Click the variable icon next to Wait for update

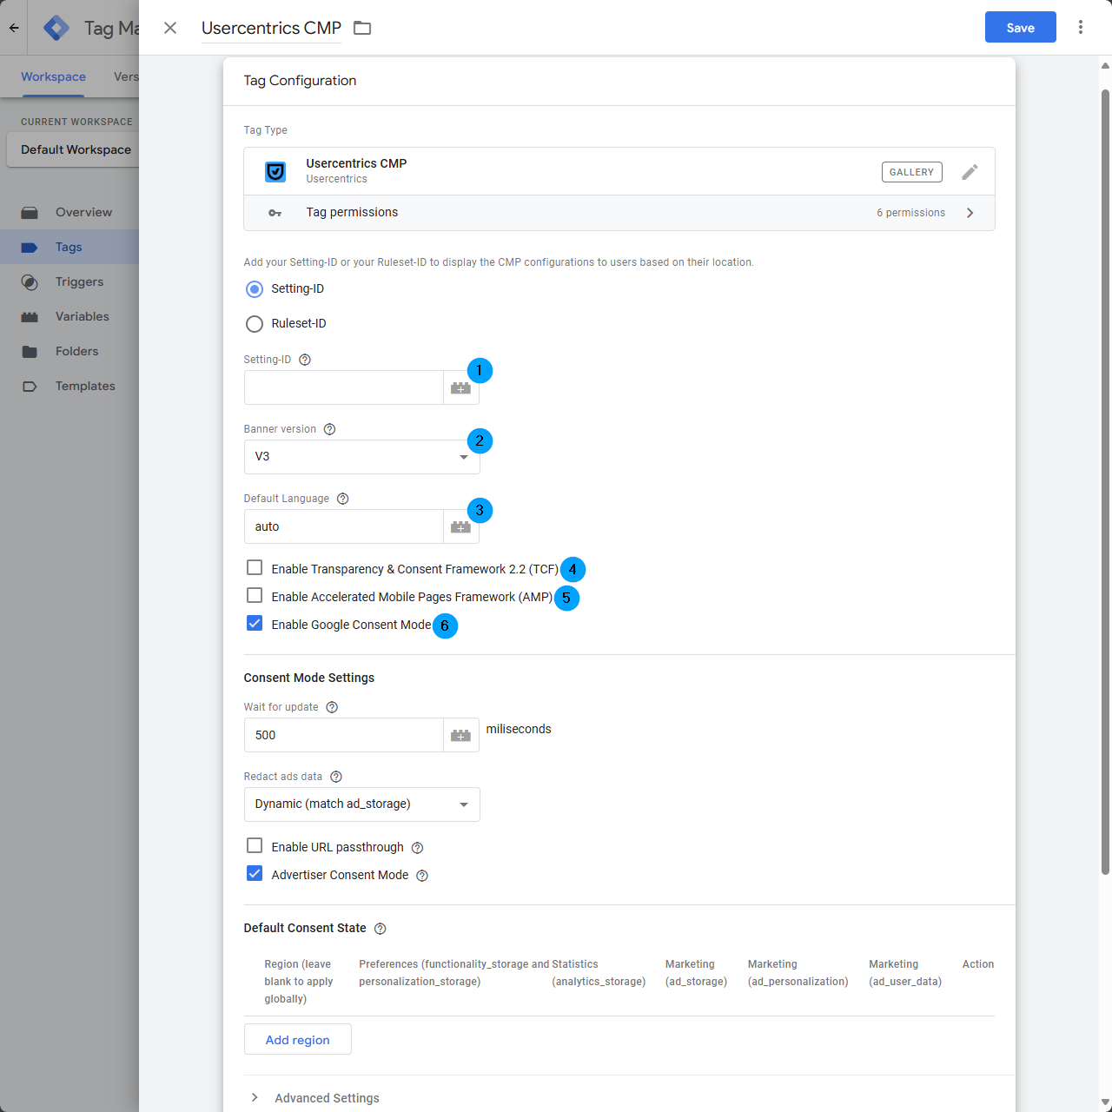tap(460, 735)
